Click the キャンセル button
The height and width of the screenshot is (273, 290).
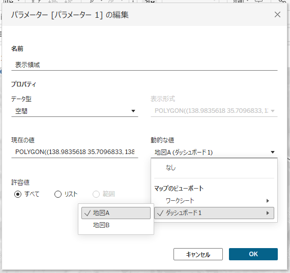pos(198,254)
